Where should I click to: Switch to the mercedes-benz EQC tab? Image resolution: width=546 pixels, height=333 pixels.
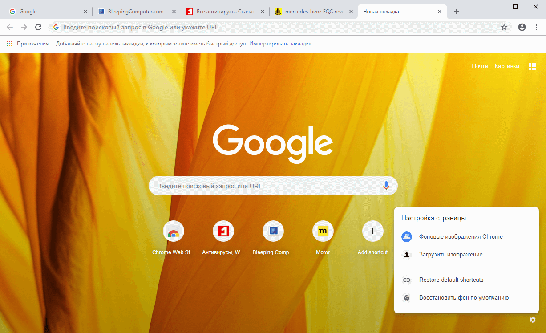coord(313,12)
